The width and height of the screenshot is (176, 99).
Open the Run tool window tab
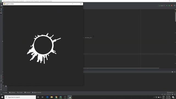pyautogui.click(x=5, y=92)
